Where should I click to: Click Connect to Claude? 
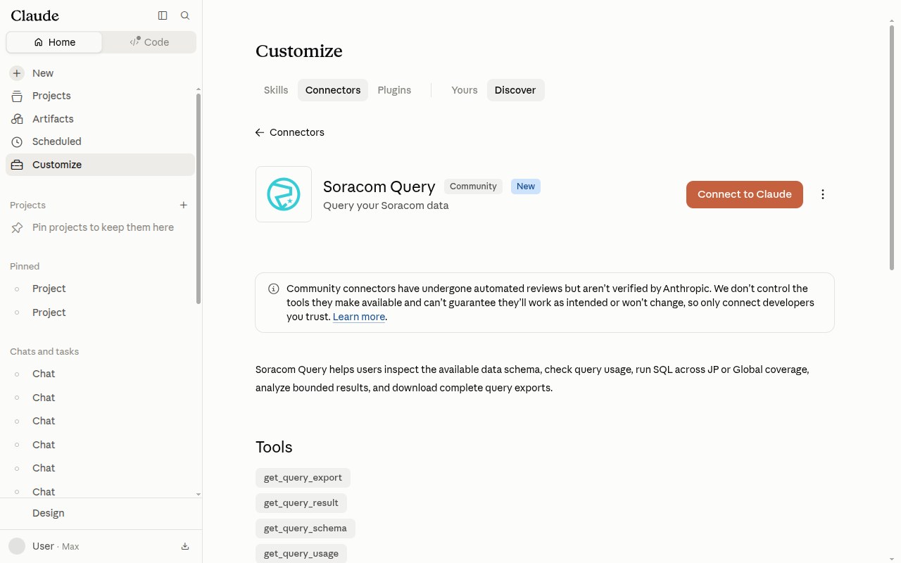click(745, 194)
